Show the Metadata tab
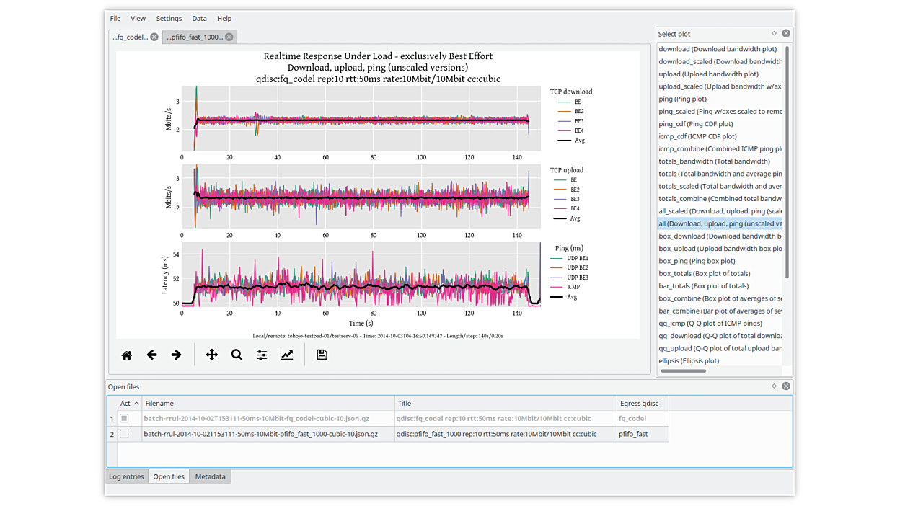 point(210,476)
